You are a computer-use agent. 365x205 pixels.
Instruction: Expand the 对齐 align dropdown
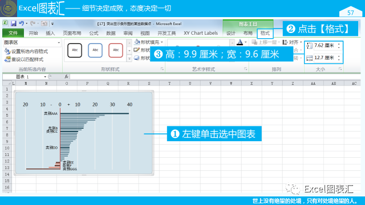[293, 42]
